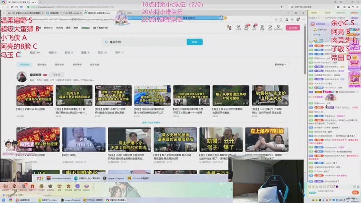Open the 创作中心 icon
This screenshot has width=361, height=203.
click(278, 28)
